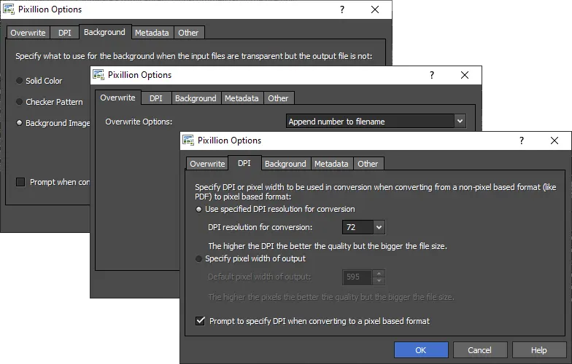
Task: Open Other tab in front window
Action: (368, 164)
